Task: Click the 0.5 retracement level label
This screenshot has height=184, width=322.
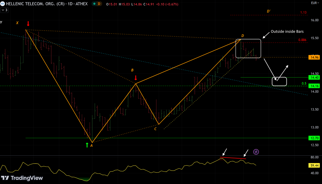Action: tap(304, 83)
